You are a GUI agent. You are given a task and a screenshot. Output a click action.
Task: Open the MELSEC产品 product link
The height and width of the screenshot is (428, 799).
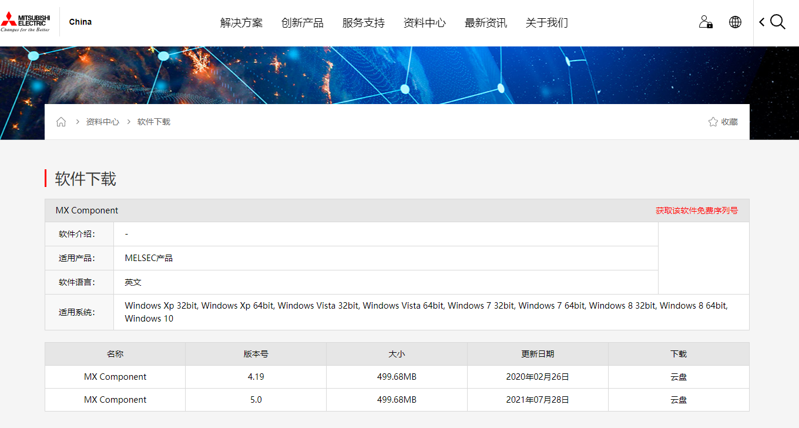pos(148,258)
